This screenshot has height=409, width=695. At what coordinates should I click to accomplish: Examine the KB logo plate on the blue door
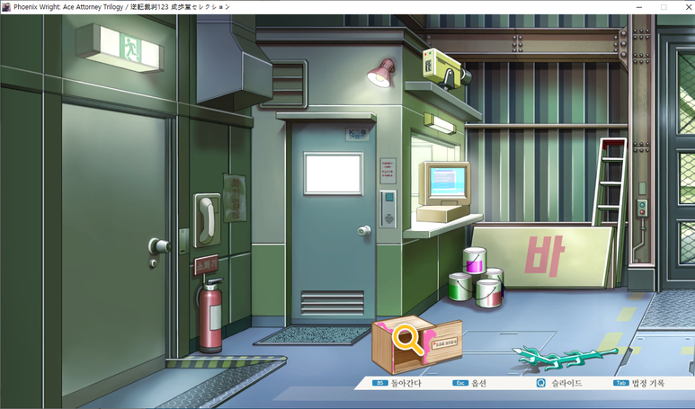point(357,135)
